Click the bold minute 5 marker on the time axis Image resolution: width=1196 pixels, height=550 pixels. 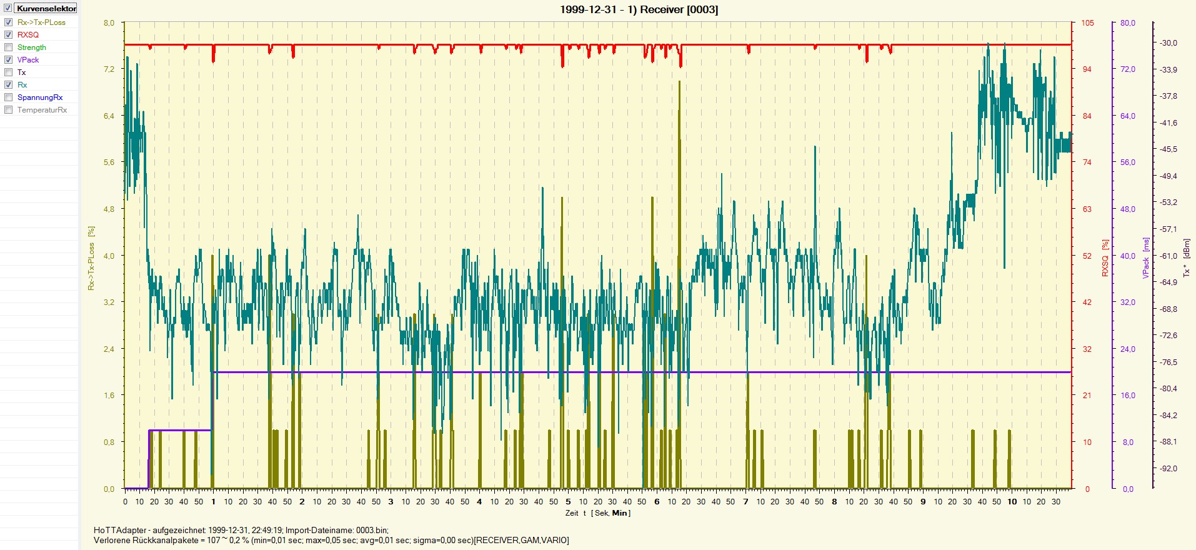568,502
